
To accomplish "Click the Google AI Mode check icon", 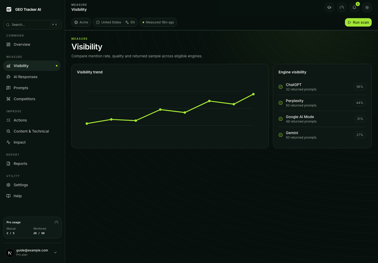I will [281, 119].
